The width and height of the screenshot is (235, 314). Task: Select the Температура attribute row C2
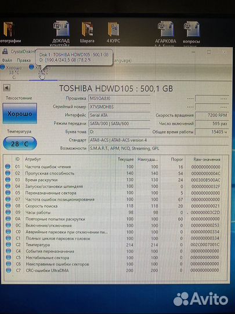[113, 245]
